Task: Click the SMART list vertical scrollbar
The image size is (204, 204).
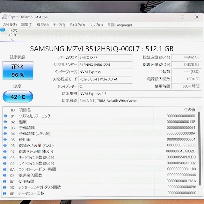Action: click(x=199, y=148)
